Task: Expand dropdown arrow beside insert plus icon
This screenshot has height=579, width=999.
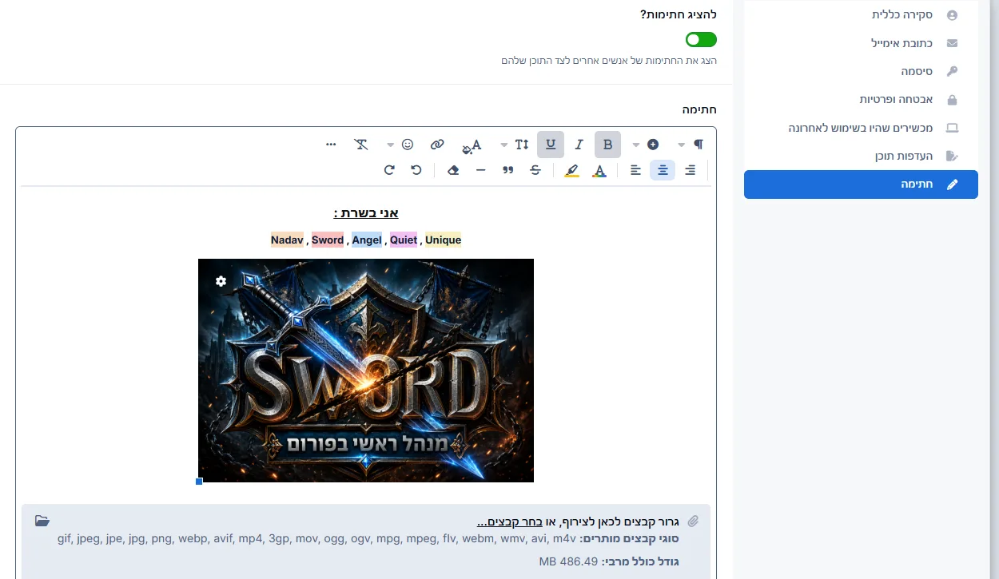Action: [636, 145]
